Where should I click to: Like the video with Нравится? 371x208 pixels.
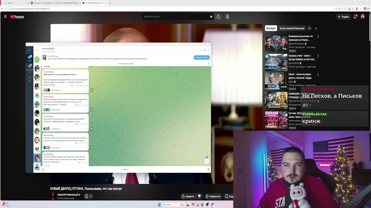pyautogui.click(x=188, y=196)
